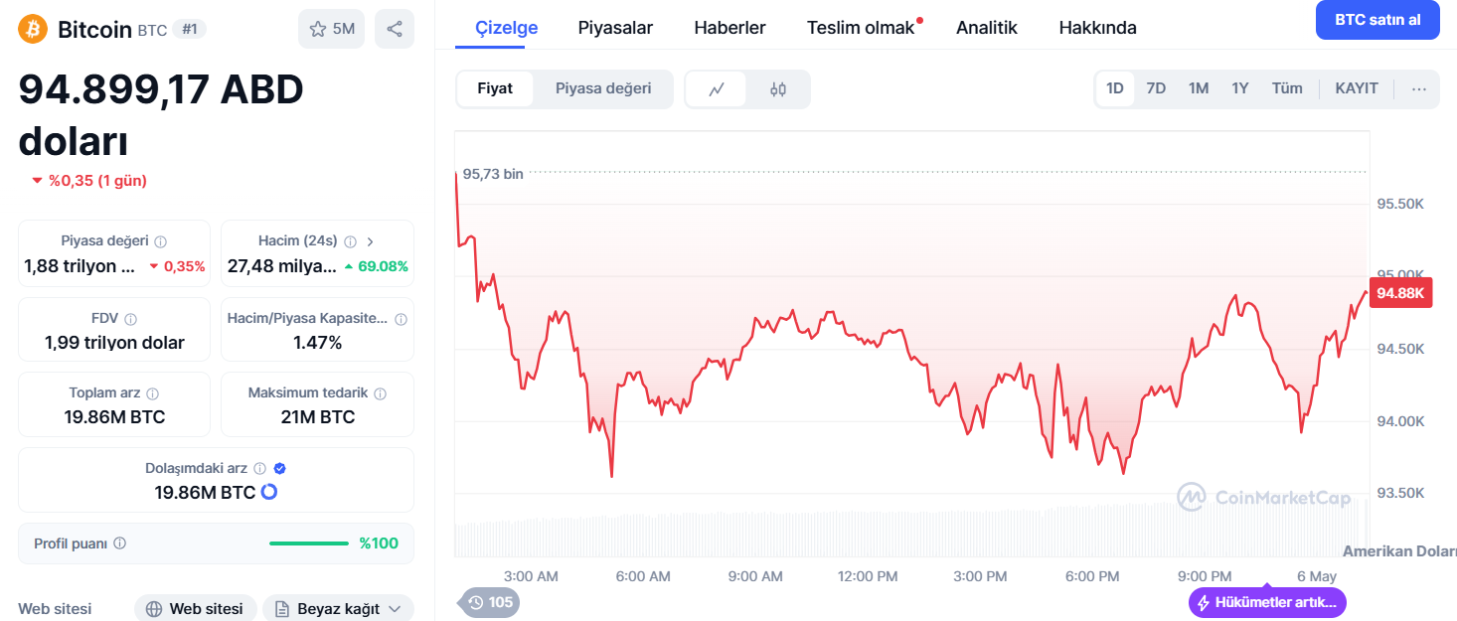Click the blue verified badge icon
The width and height of the screenshot is (1457, 621).
280,468
